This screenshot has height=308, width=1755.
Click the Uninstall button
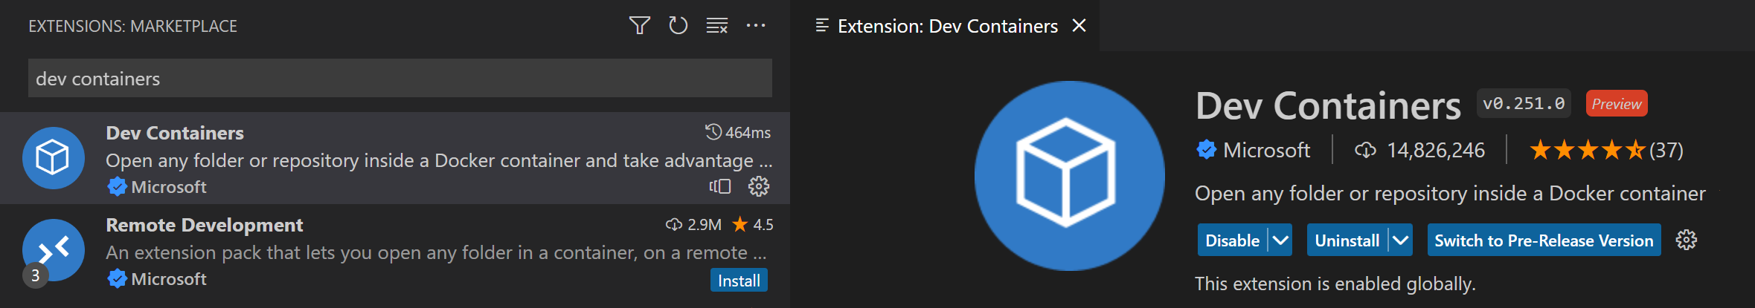click(x=1347, y=240)
